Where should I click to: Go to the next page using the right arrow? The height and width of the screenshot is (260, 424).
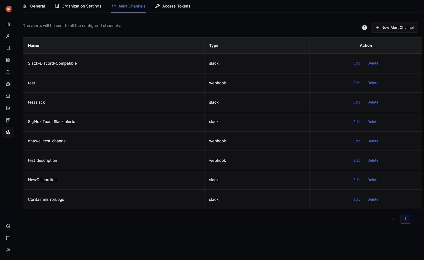[417, 219]
